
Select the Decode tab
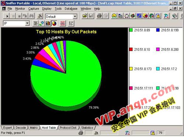tap(21, 128)
